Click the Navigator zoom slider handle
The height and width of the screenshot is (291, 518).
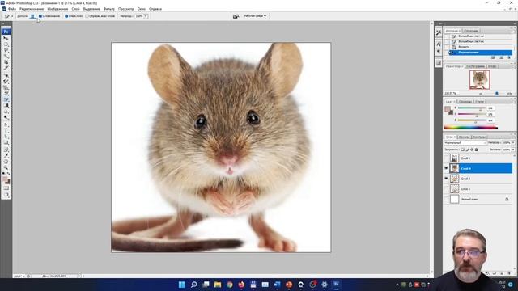pyautogui.click(x=496, y=94)
